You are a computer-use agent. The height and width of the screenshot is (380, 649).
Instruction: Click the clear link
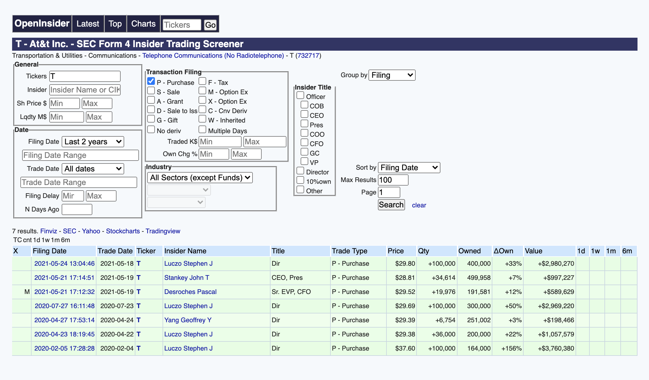pyautogui.click(x=419, y=205)
